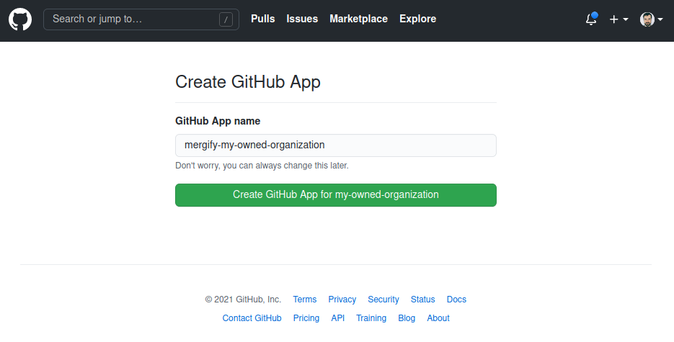Screen dimensions: 674x342
Task: Click the GitHub Octocat logo
Action: 20,19
